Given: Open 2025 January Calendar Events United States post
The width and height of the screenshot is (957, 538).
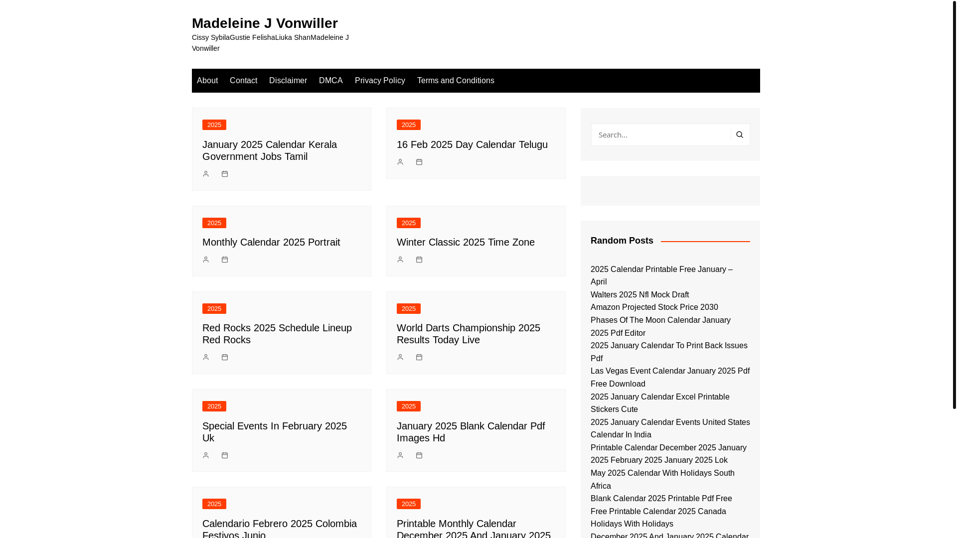Looking at the screenshot, I should (670, 428).
